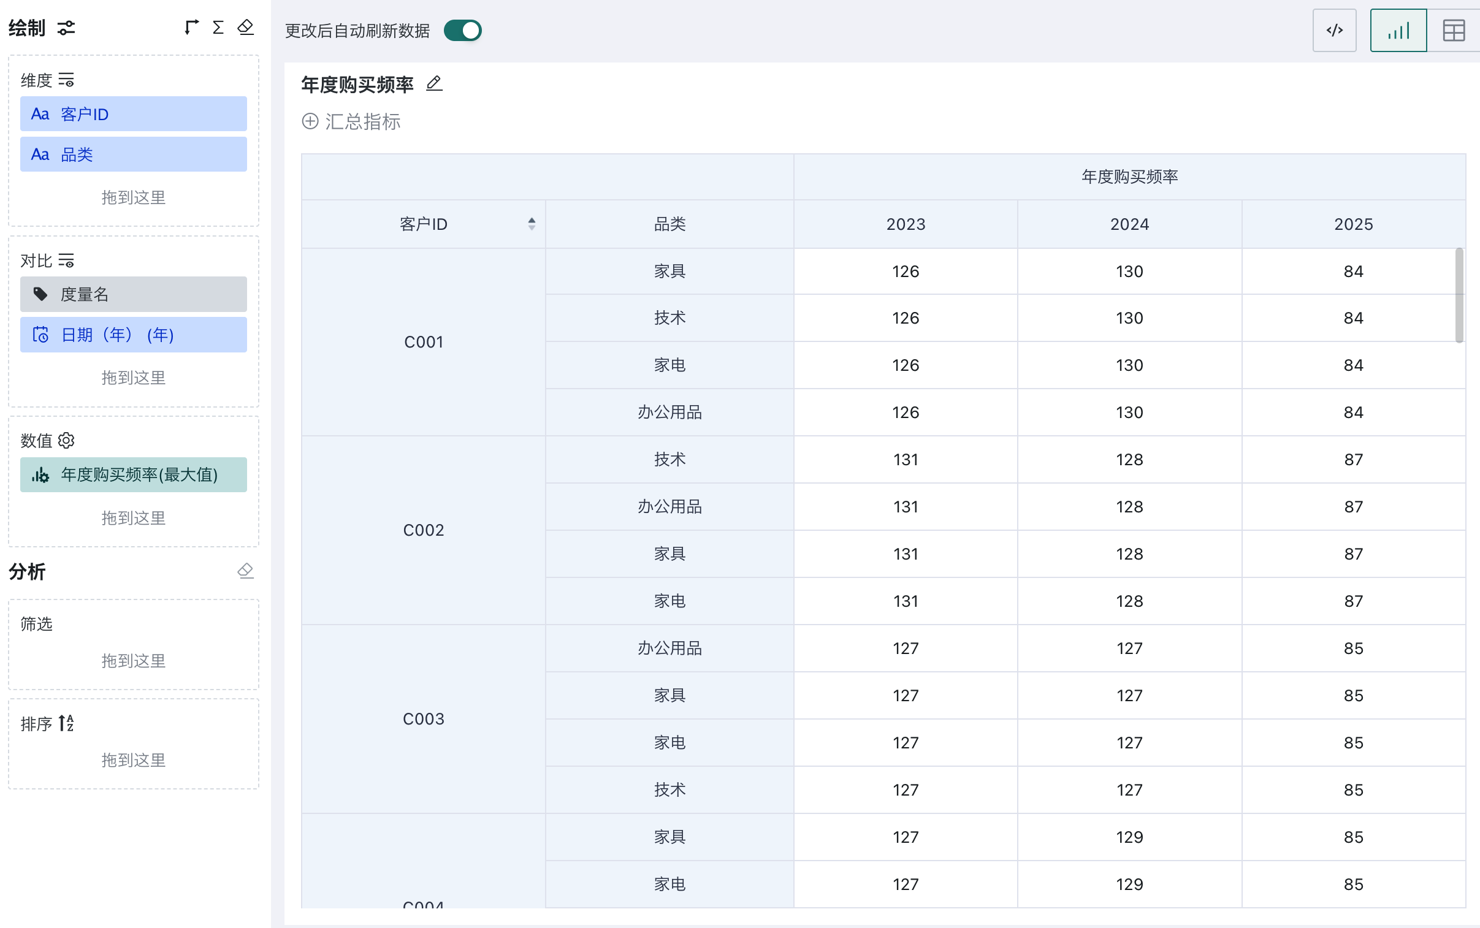Viewport: 1480px width, 928px height.
Task: Click 技术 cell in C003 group
Action: coord(669,790)
